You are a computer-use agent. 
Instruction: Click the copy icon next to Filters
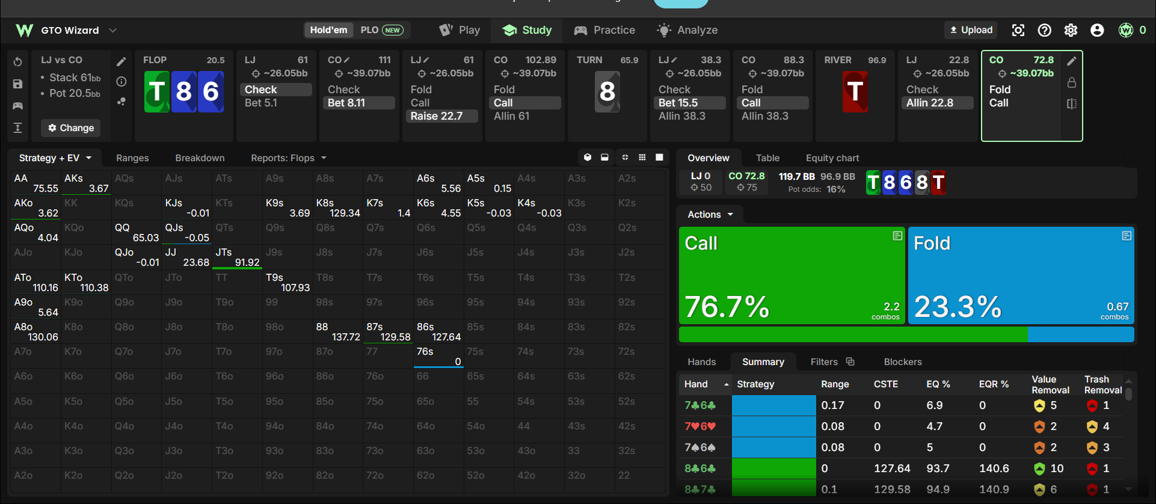click(850, 361)
